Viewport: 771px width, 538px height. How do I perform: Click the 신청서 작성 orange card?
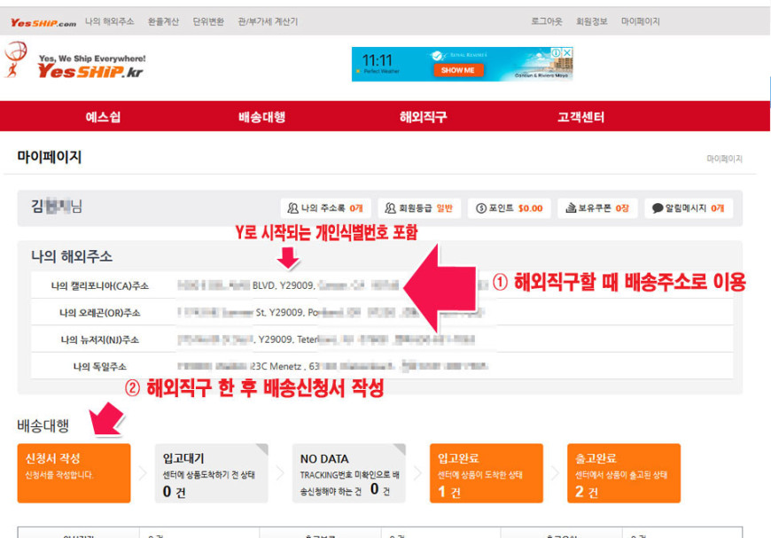[74, 473]
